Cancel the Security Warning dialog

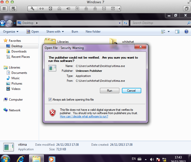tap(131, 91)
